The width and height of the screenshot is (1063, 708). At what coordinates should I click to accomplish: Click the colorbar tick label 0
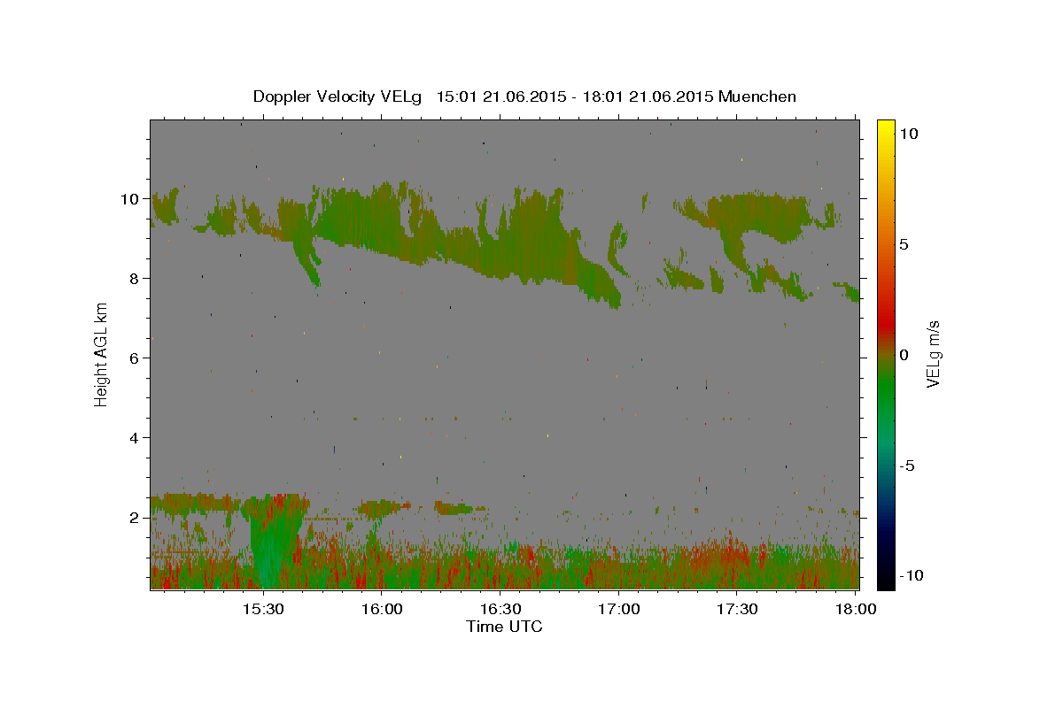click(x=904, y=355)
